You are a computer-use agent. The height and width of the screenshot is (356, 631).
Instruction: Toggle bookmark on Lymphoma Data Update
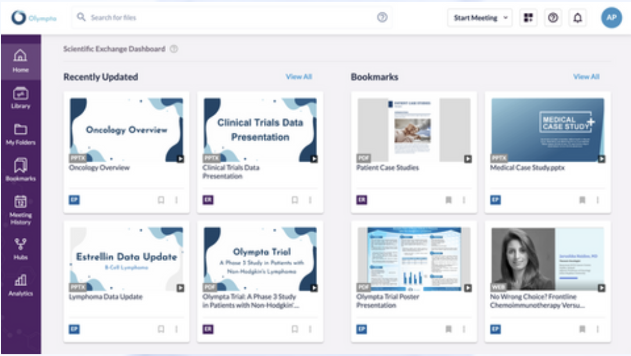[161, 329]
